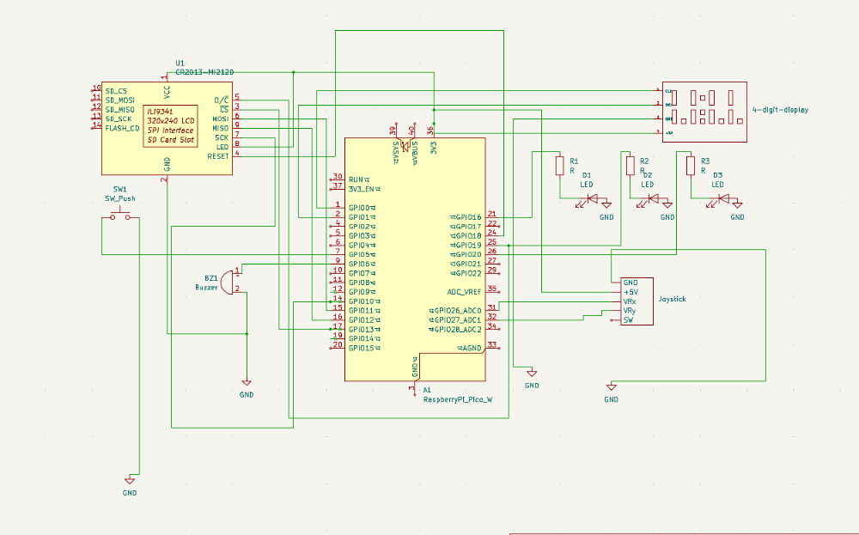
Task: Select the RESET pin on U1
Action: 218,156
